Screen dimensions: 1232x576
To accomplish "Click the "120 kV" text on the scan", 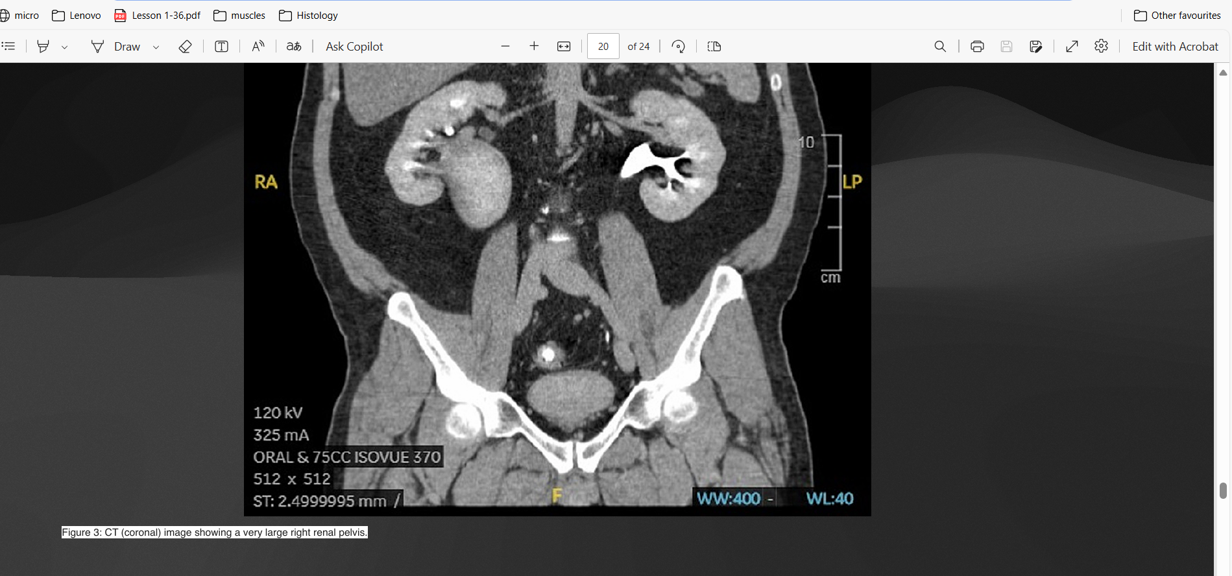I will pos(278,413).
